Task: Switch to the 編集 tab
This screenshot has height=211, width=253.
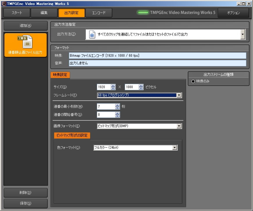Action: 44,13
